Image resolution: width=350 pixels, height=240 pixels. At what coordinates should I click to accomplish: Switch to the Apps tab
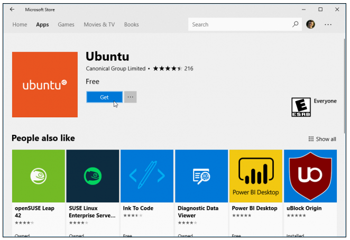(42, 24)
